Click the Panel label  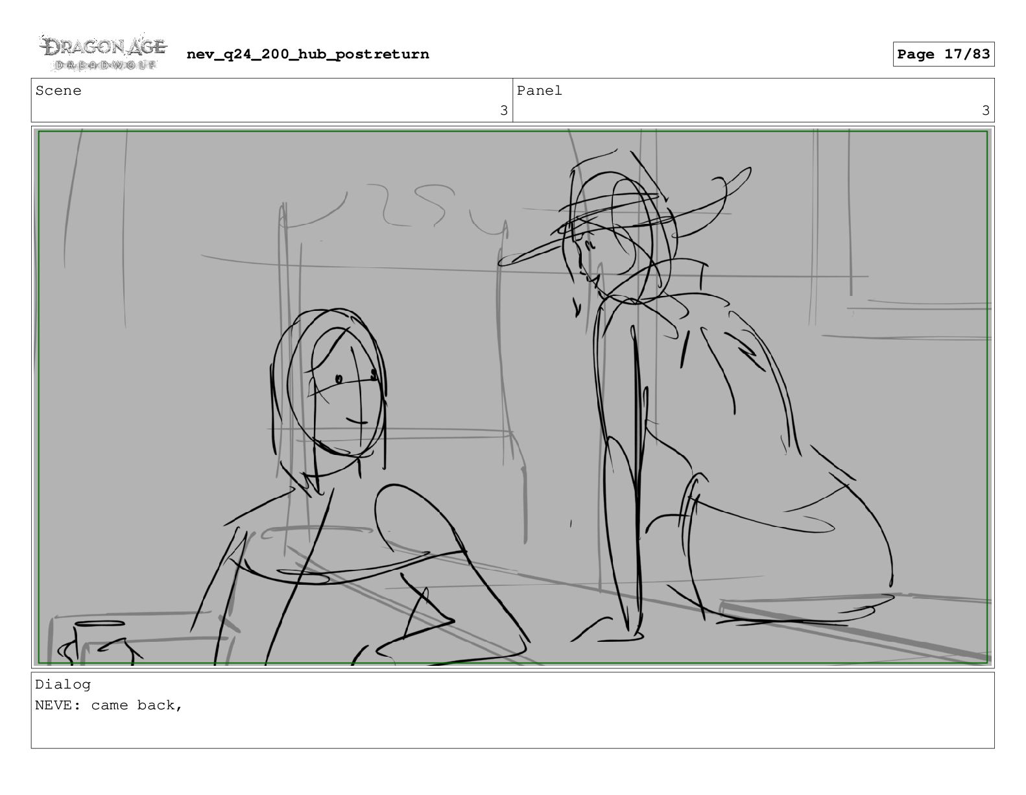[x=539, y=91]
